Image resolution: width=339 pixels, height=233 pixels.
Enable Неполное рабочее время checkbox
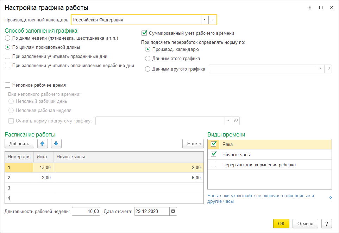click(7, 85)
